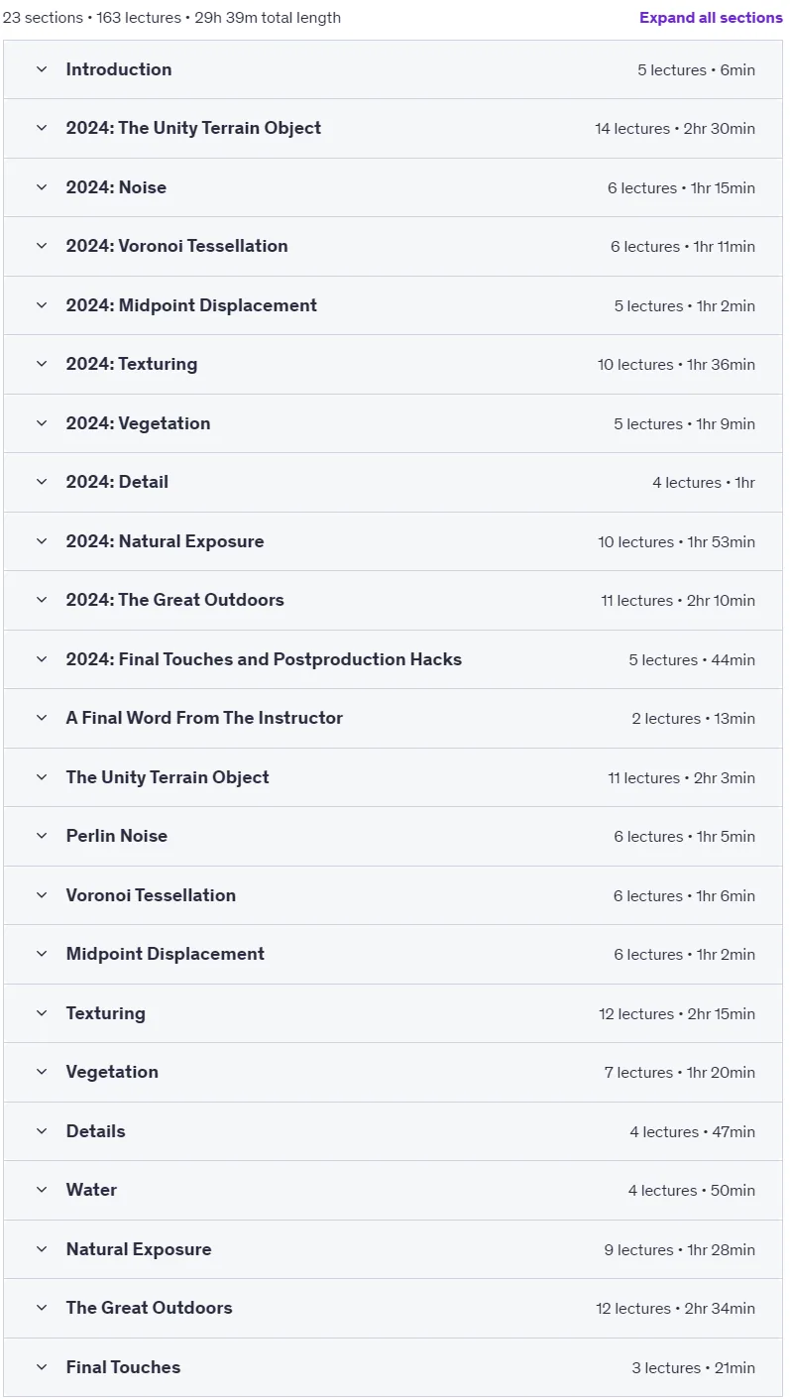
Task: Expand the final Final Touches section row
Action: coord(393,1367)
